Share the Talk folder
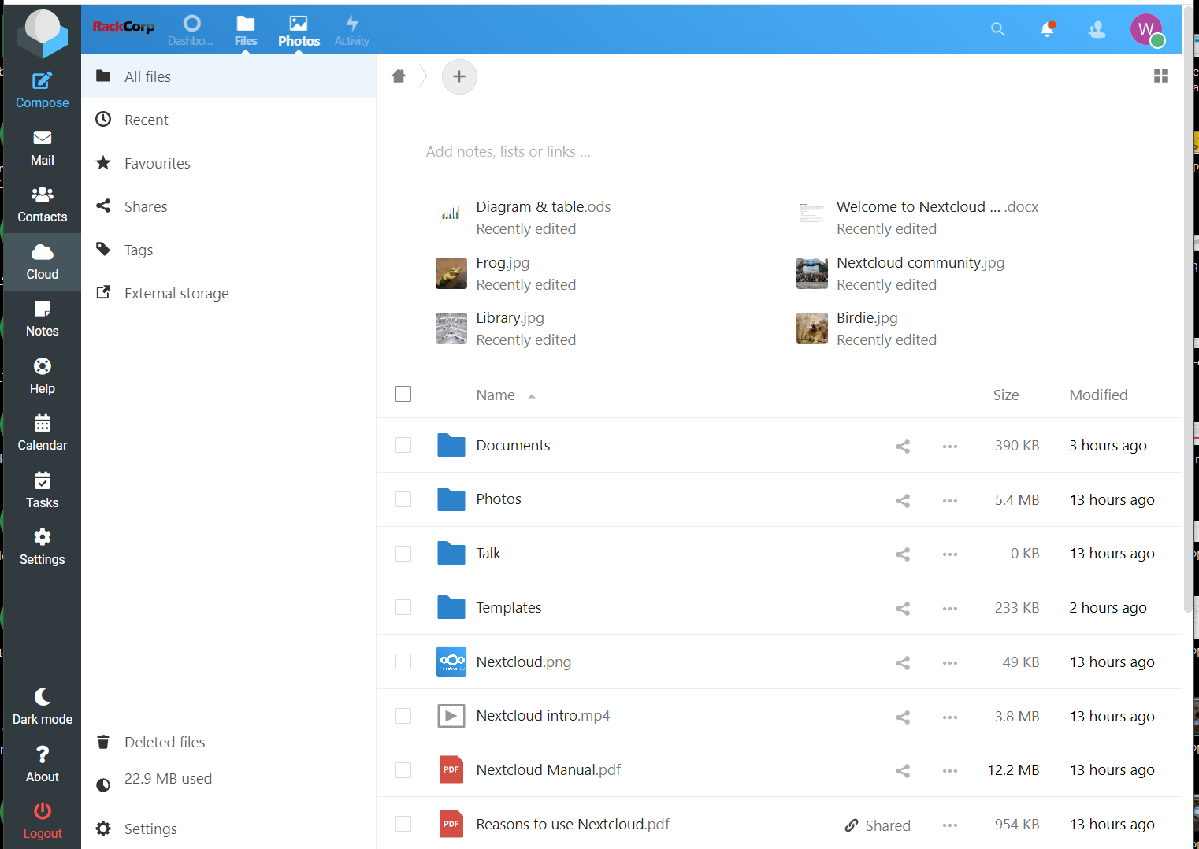The height and width of the screenshot is (849, 1199). click(903, 554)
